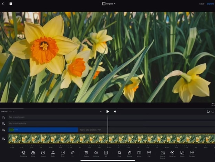This screenshot has height=162, width=215.
Task: Play the video preview
Action: 107,112
